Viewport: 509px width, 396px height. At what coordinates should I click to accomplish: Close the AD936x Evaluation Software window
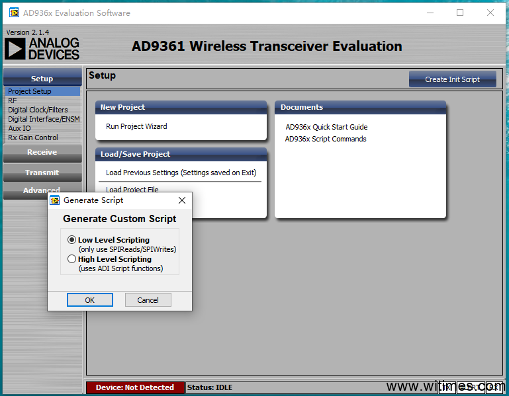point(490,13)
